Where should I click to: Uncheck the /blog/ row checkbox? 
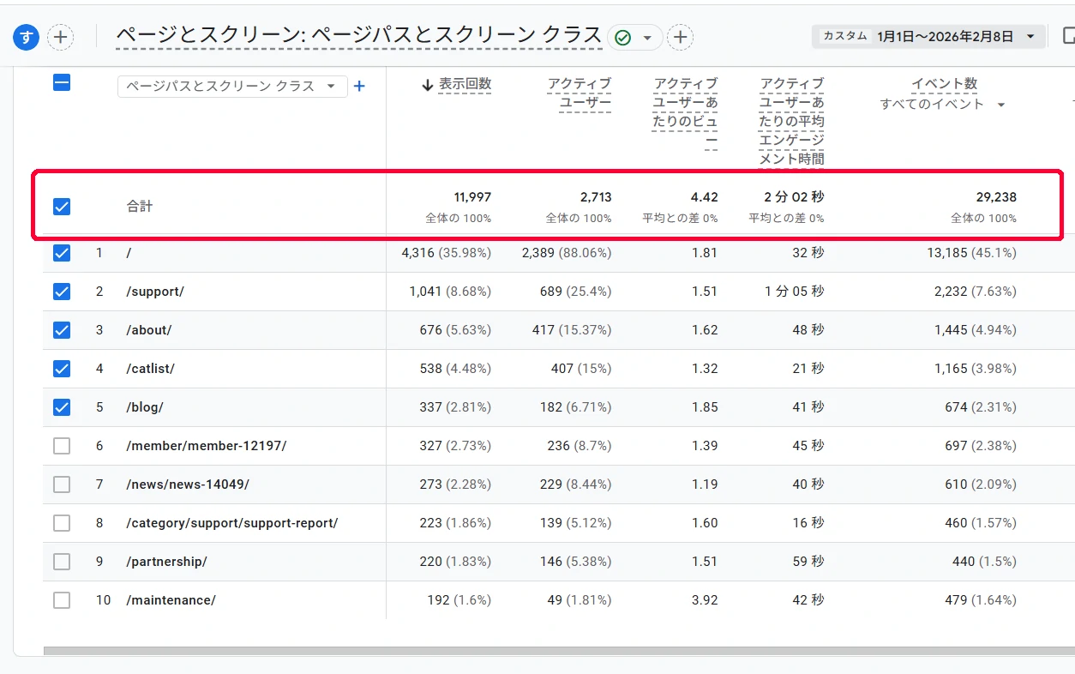61,407
